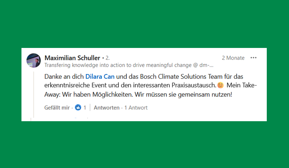Viewport: 289px width, 168px height.
Task: Click the "2." connection degree badge
Action: pyautogui.click(x=108, y=58)
